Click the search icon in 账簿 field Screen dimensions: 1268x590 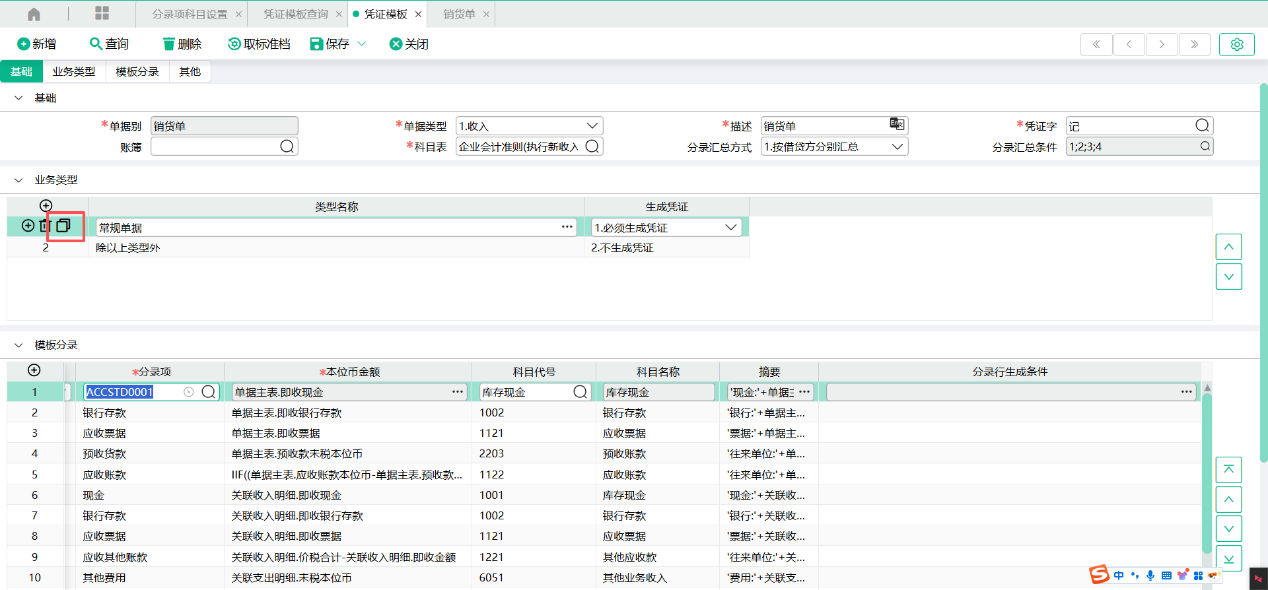click(x=287, y=146)
